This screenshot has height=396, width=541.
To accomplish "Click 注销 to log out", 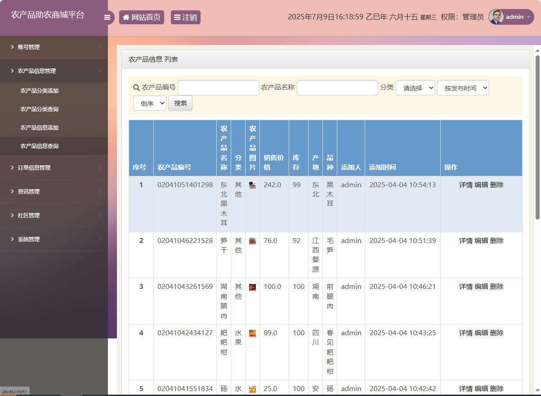I will point(185,18).
